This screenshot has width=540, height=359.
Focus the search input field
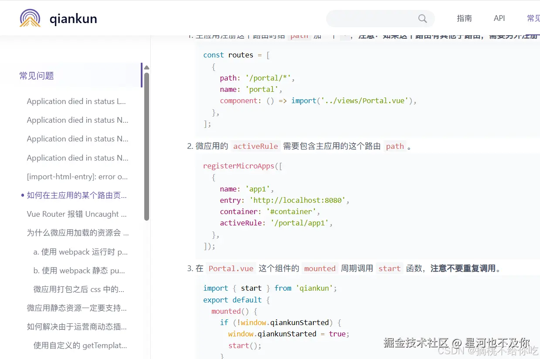click(380, 18)
